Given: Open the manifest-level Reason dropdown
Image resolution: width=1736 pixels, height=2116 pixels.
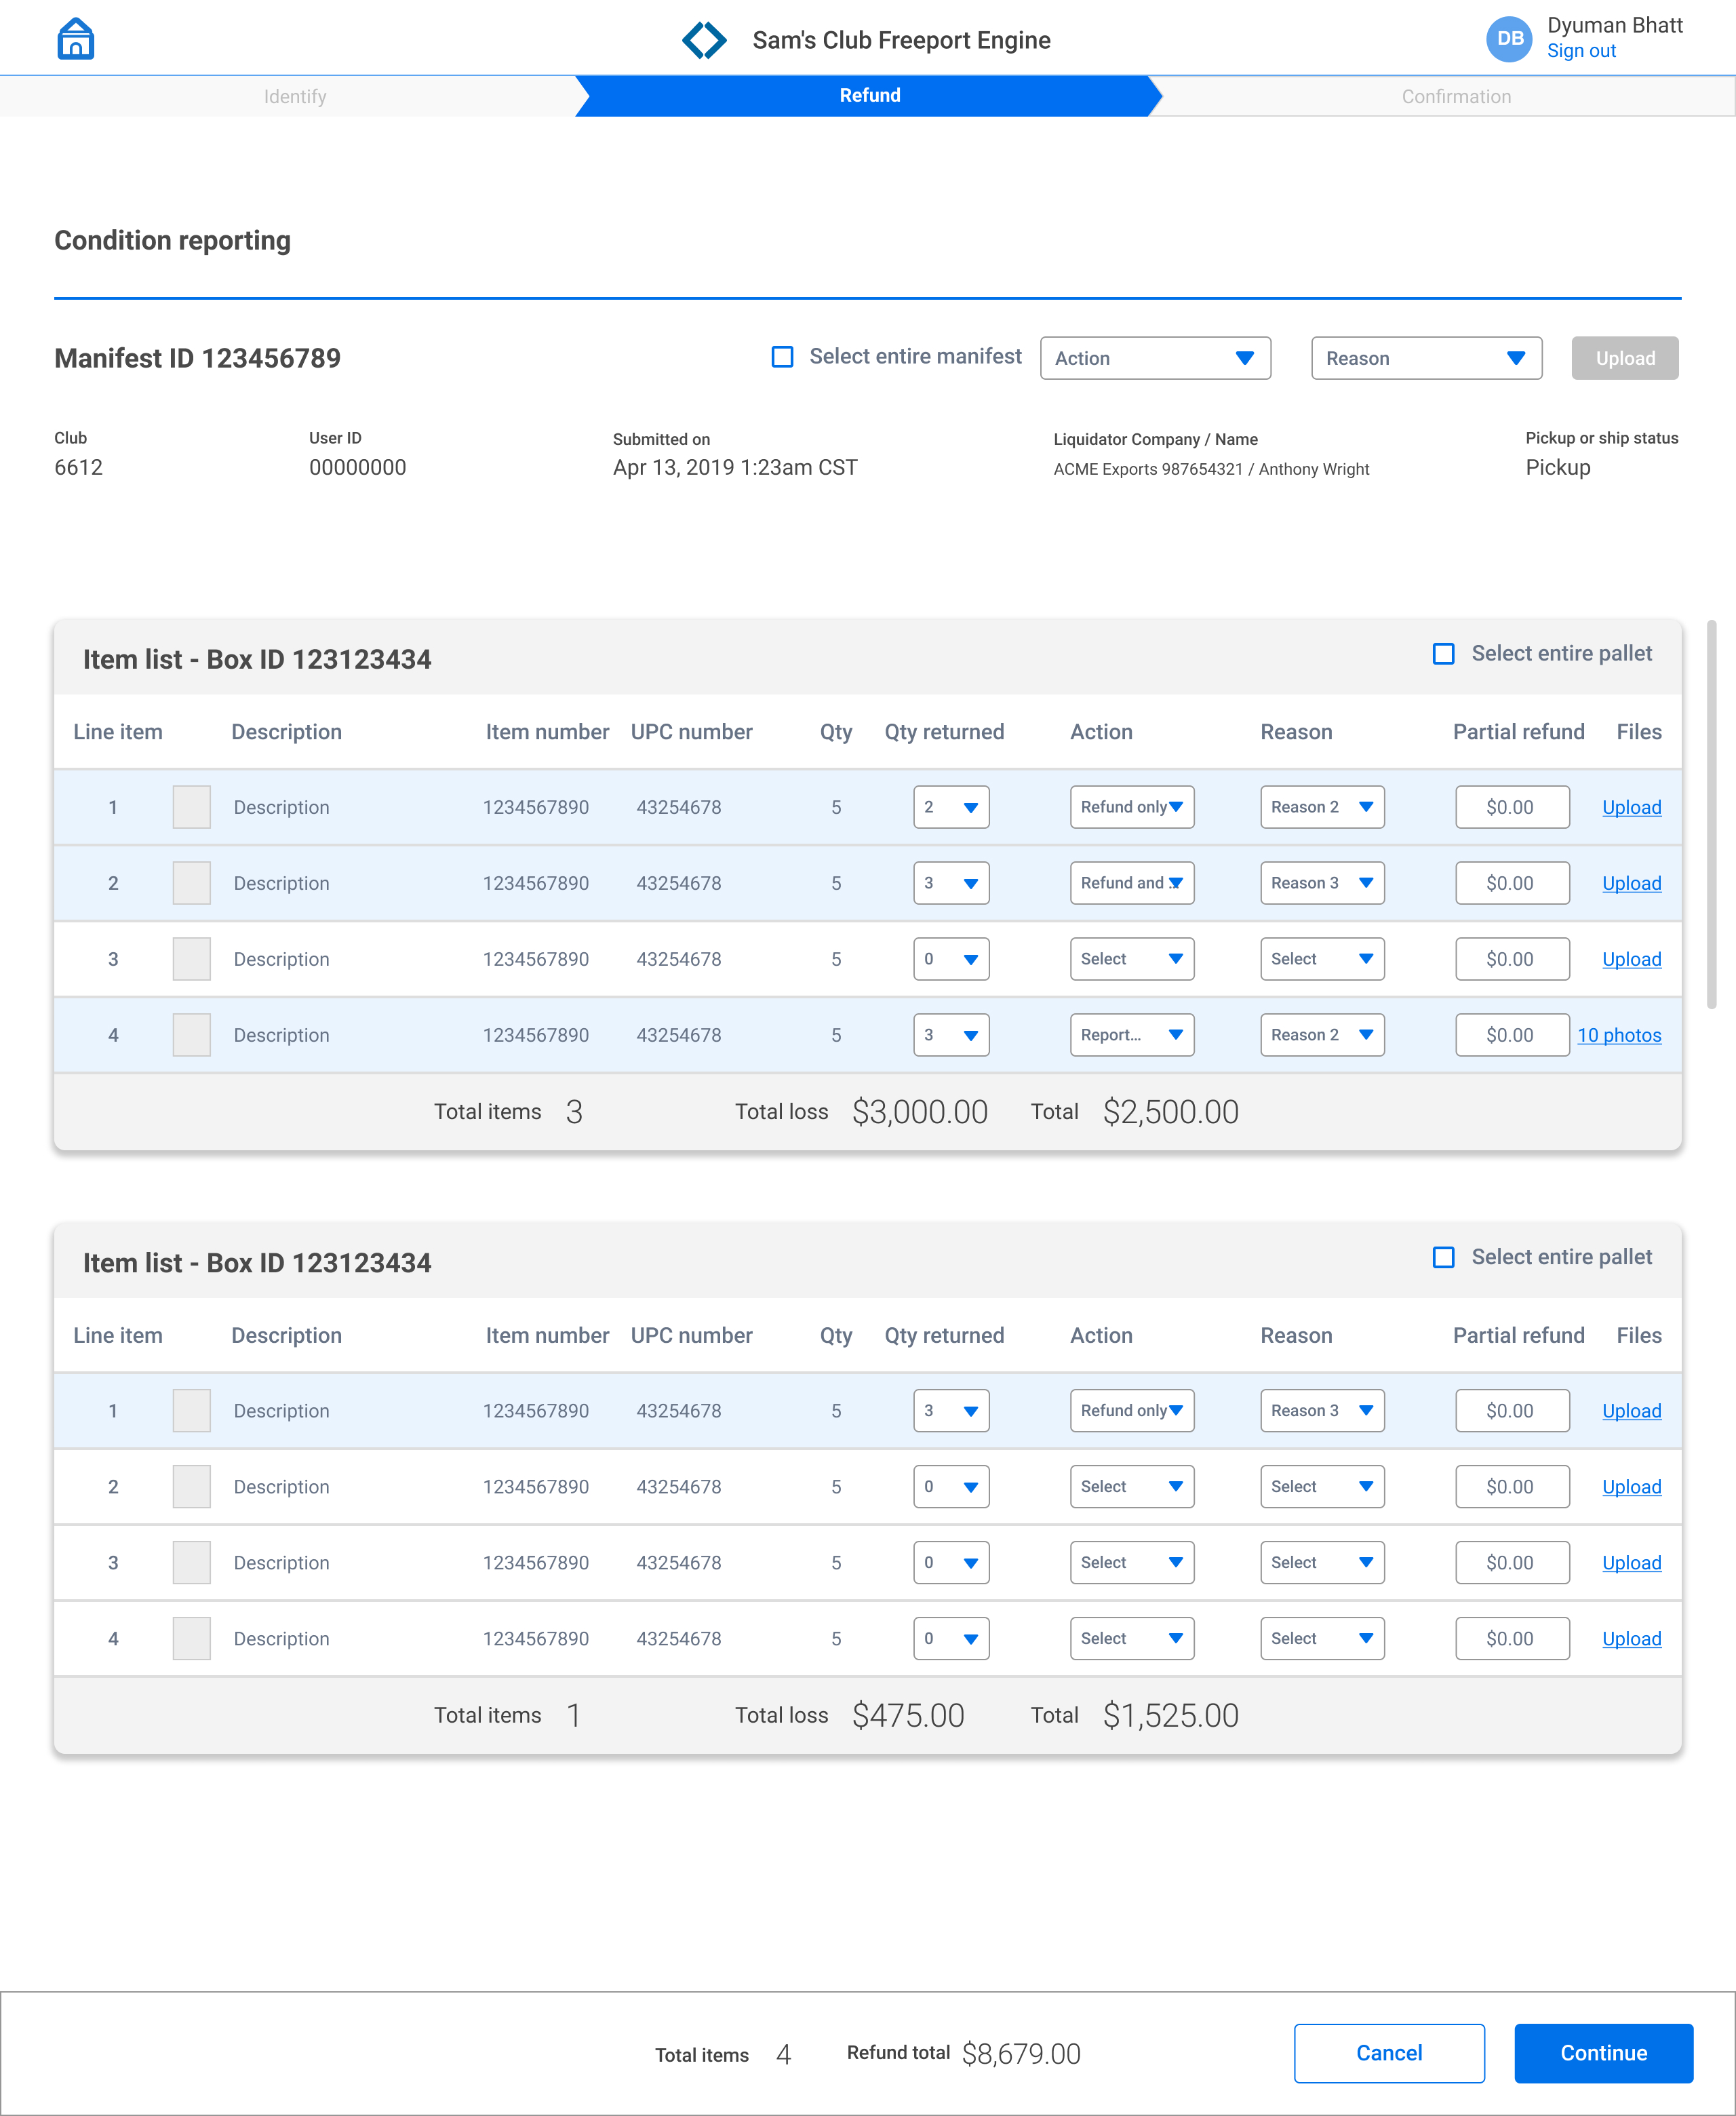Looking at the screenshot, I should 1426,358.
